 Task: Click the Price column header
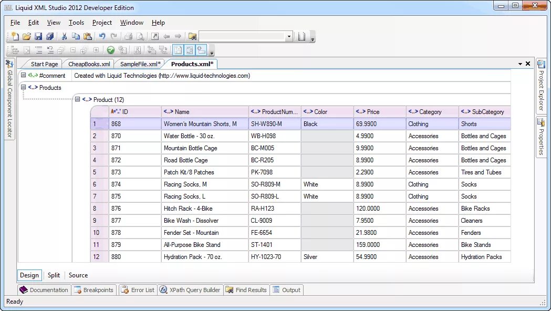380,112
